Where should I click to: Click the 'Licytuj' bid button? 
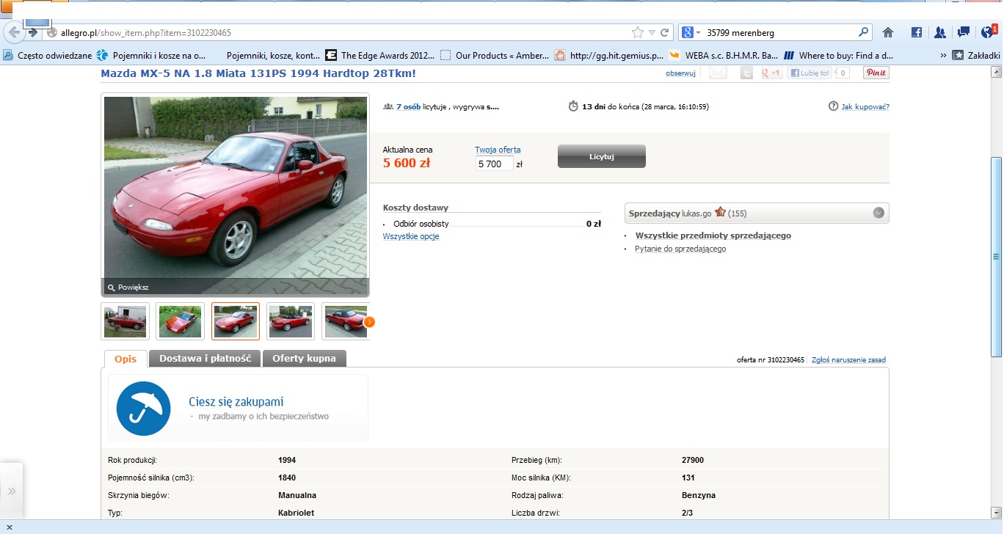(602, 156)
